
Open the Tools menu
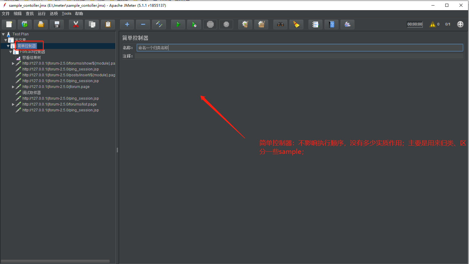67,14
